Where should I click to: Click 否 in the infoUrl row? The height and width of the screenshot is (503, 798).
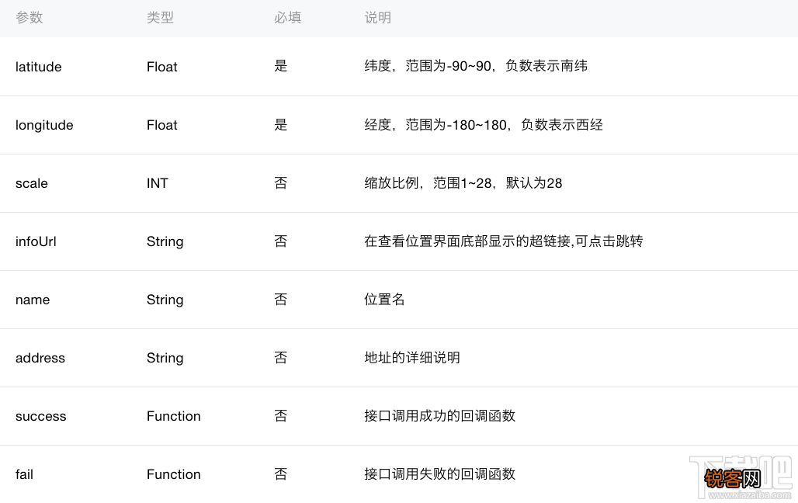(x=281, y=241)
